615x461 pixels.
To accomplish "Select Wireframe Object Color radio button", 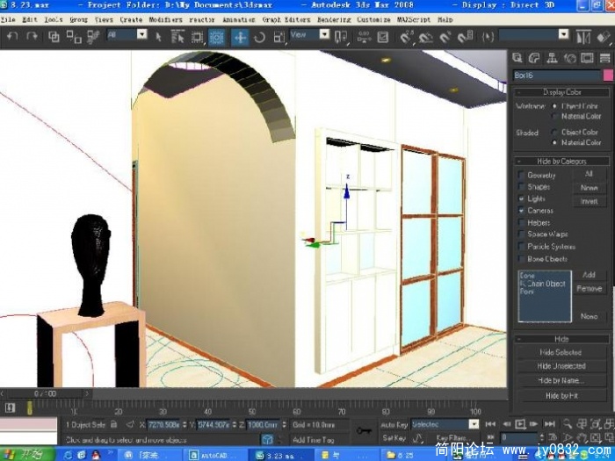I will pos(554,106).
